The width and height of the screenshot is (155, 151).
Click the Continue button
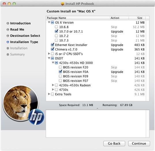pos(139,143)
